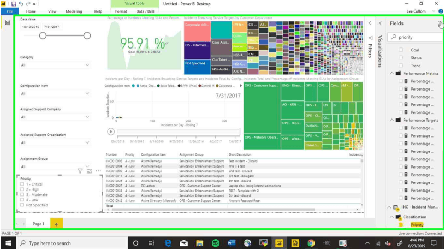Screen dimensions: 445x250
Task: Open Mail app from the taskbar
Action: coord(183,243)
